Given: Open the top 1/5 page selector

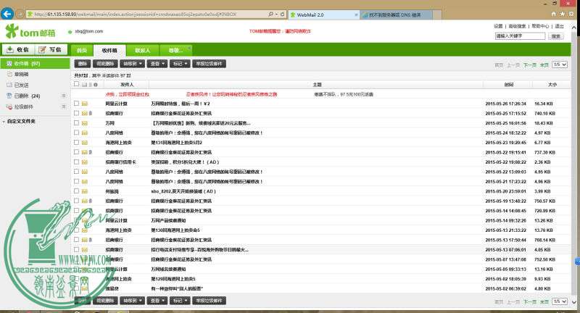Looking at the screenshot, I should 559,64.
